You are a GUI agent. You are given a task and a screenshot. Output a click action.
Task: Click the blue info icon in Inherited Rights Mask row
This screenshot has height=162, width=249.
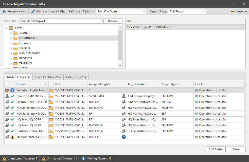click(x=12, y=90)
